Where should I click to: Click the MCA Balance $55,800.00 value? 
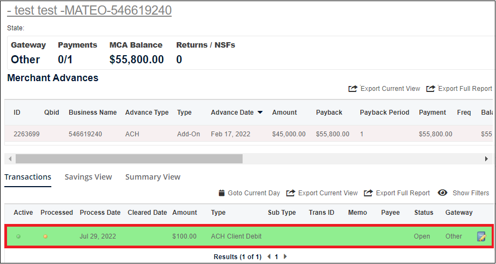click(137, 60)
